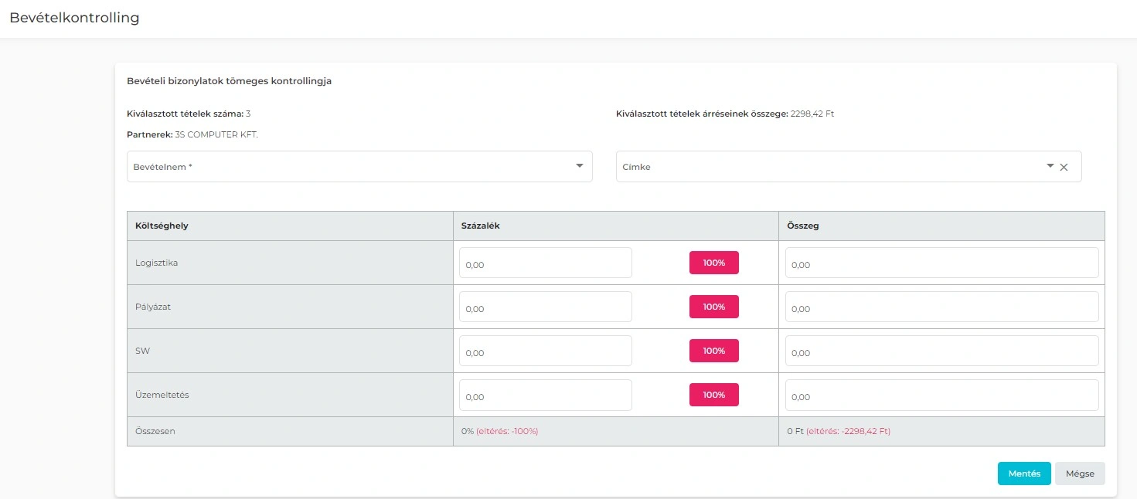Focus Pályázat percentage input field
Viewport: 1137px width, 499px height.
[x=545, y=307]
